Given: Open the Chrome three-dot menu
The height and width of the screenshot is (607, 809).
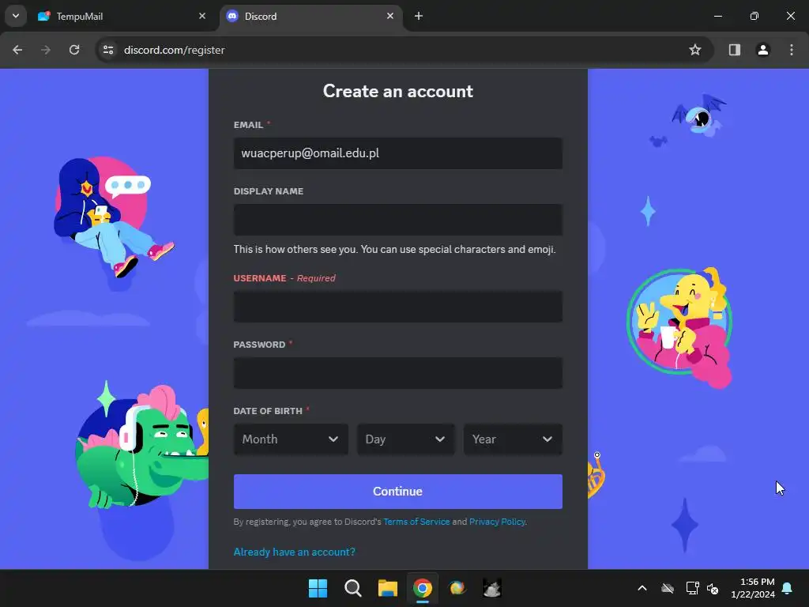Looking at the screenshot, I should [x=791, y=50].
